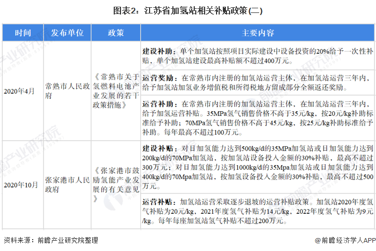Select the 2020年10月 date cell

pos(21,184)
